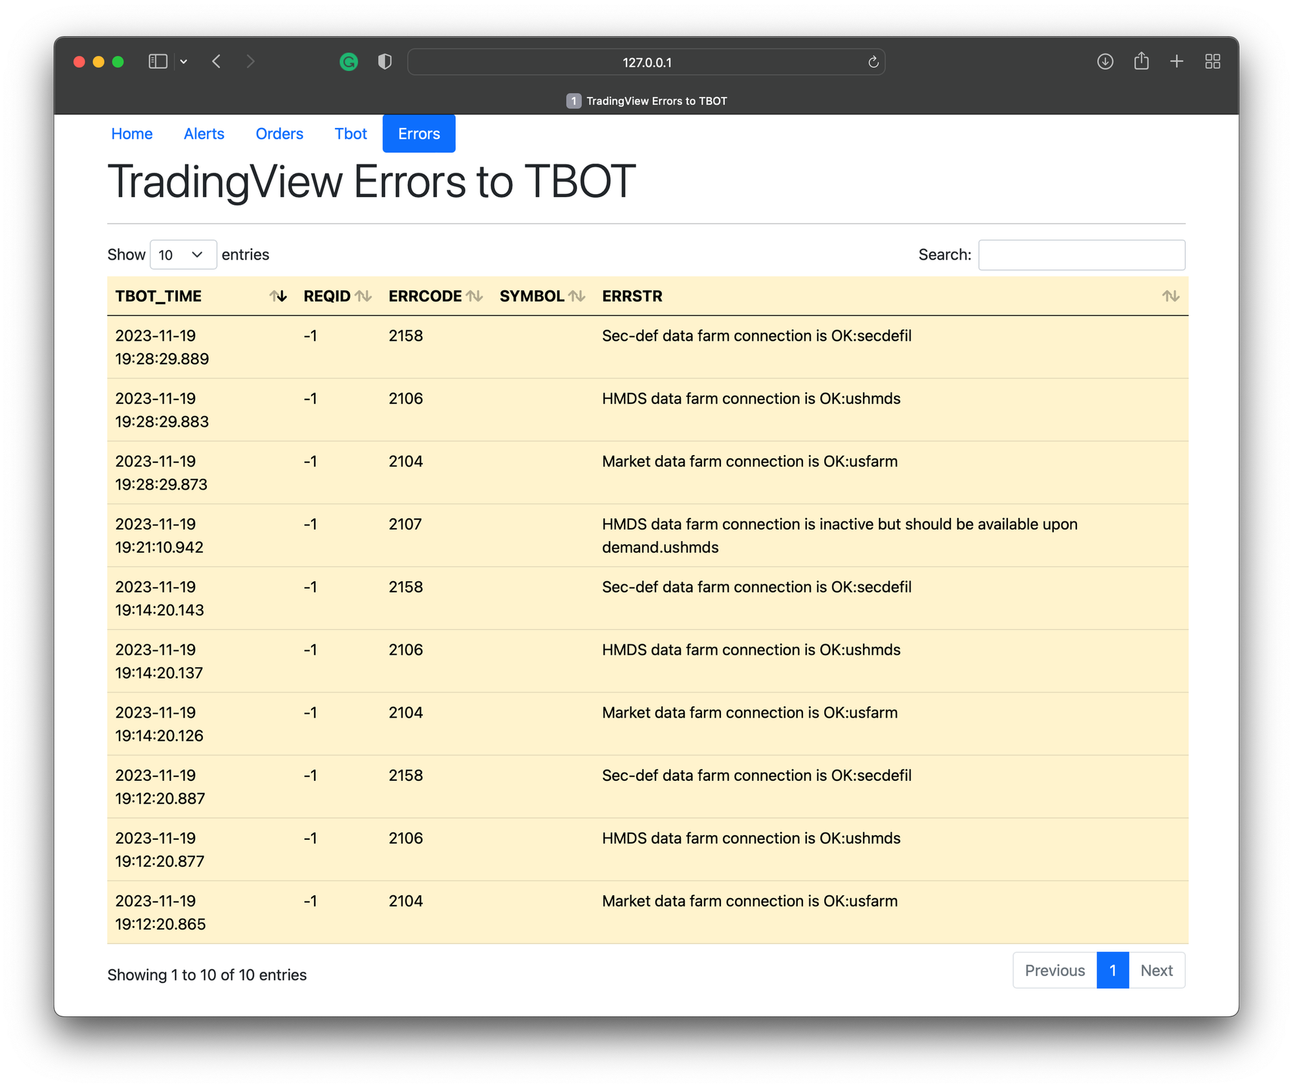1293x1088 pixels.
Task: Toggle the Safari sidebar icon
Action: pos(158,61)
